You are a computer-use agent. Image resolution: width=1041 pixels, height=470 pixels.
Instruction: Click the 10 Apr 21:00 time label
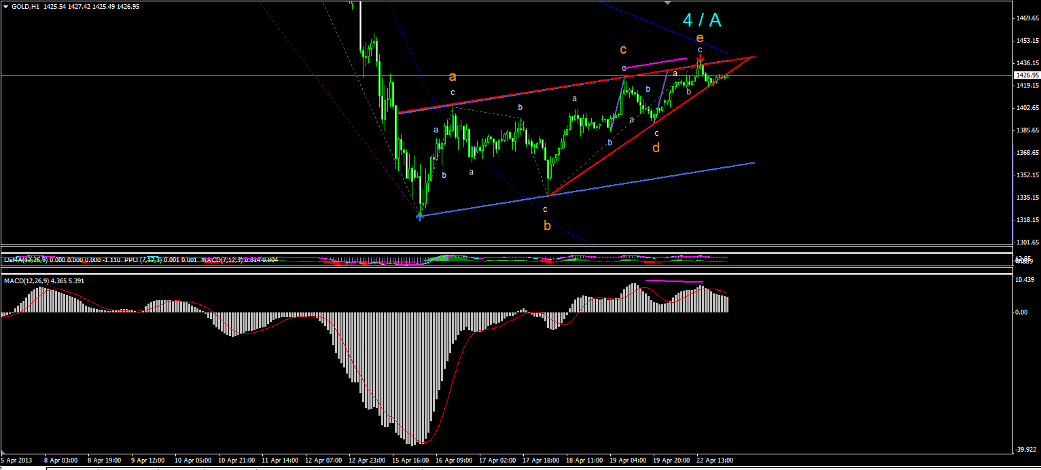(x=237, y=460)
